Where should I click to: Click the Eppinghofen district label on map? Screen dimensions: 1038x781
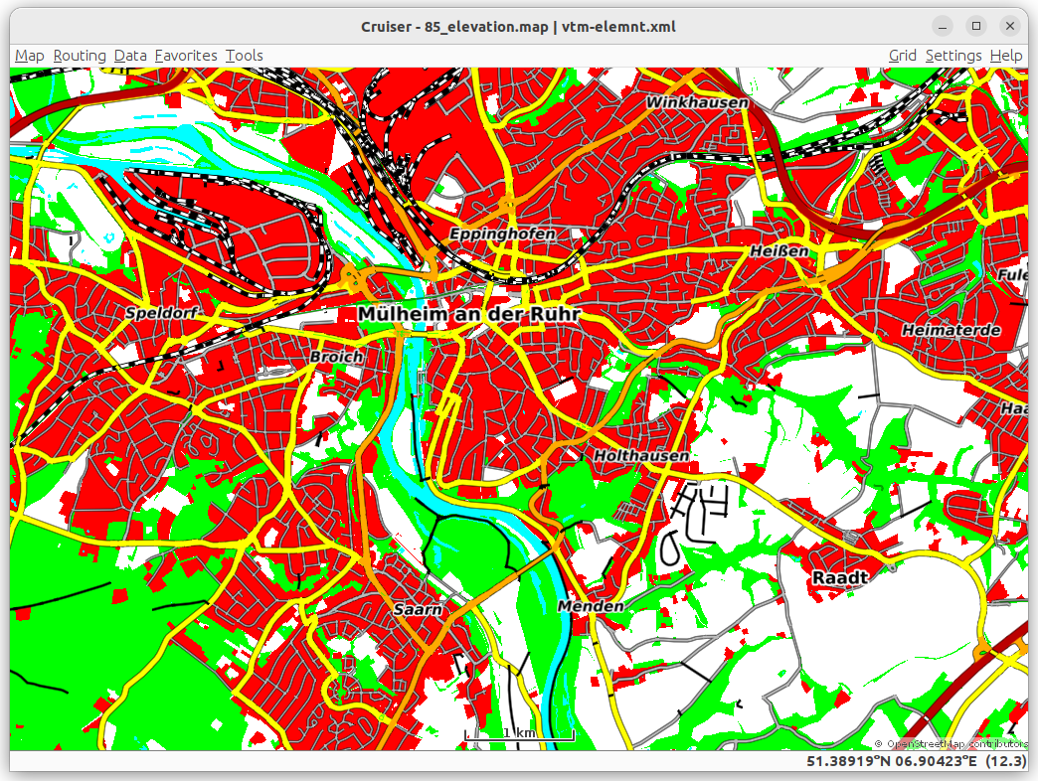502,234
